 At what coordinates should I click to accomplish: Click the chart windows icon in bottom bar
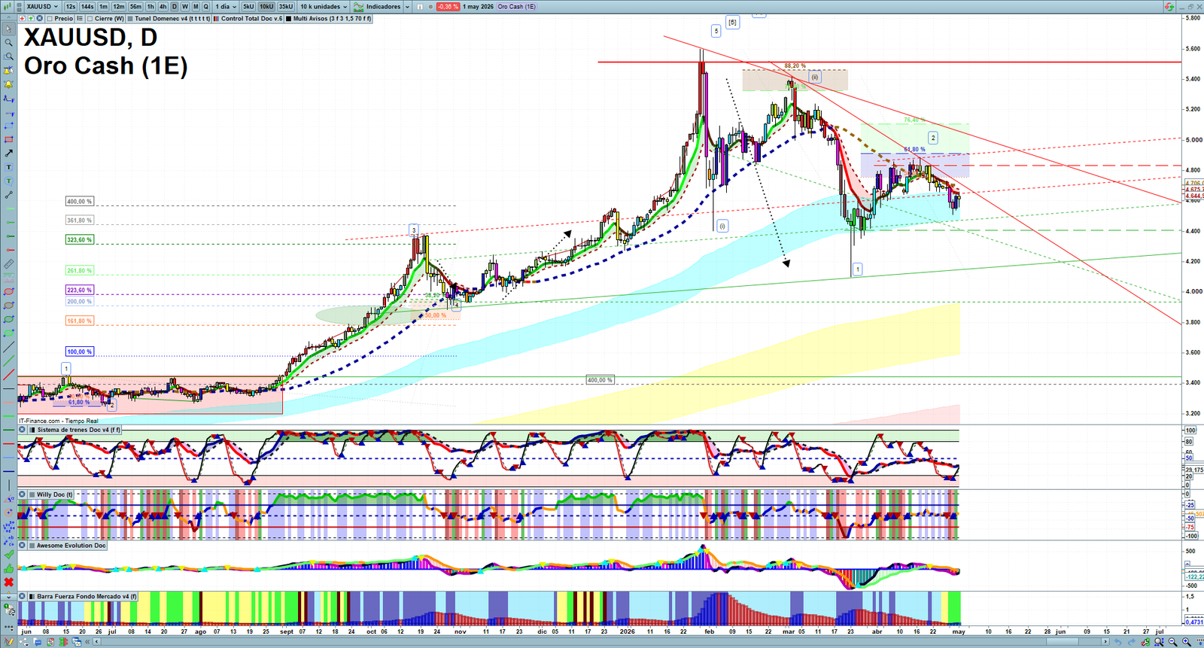[x=77, y=642]
